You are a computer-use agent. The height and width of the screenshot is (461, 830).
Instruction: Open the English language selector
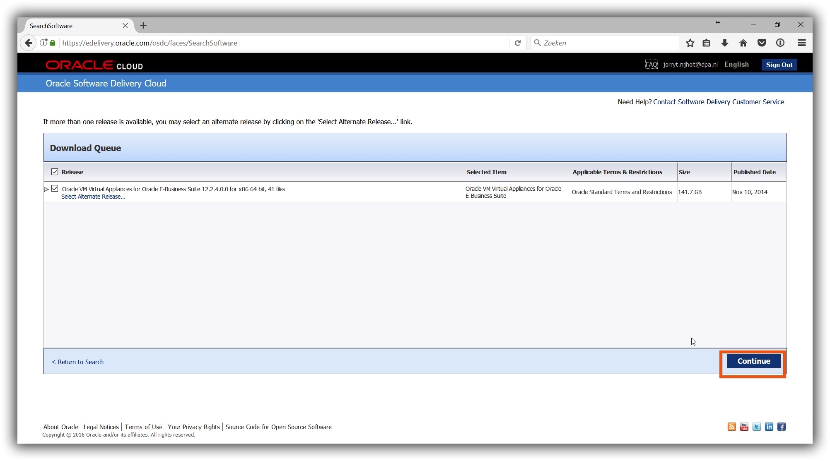[736, 65]
